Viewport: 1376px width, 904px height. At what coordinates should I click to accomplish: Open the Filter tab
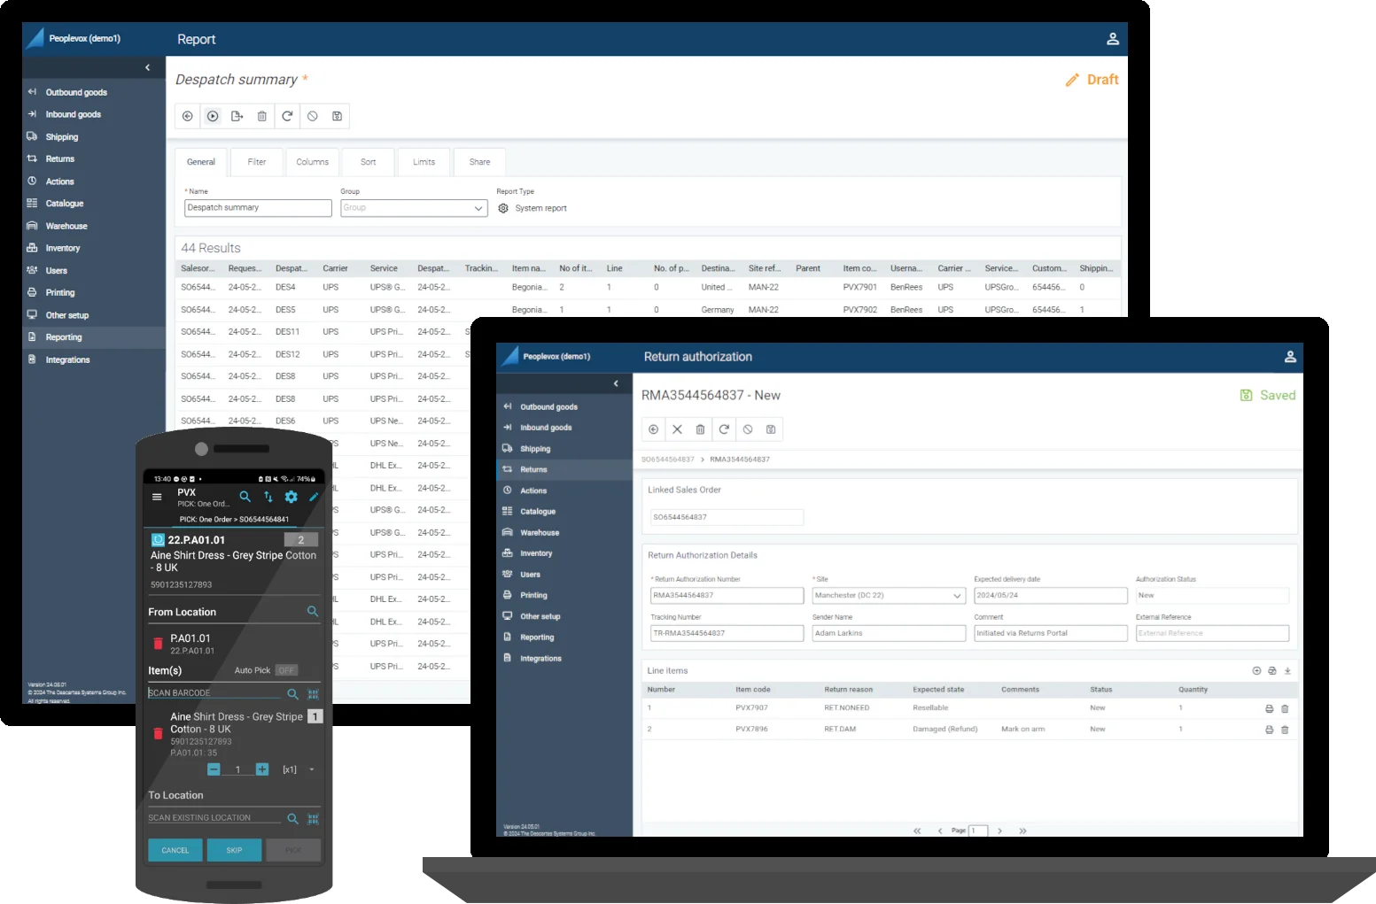pyautogui.click(x=257, y=162)
